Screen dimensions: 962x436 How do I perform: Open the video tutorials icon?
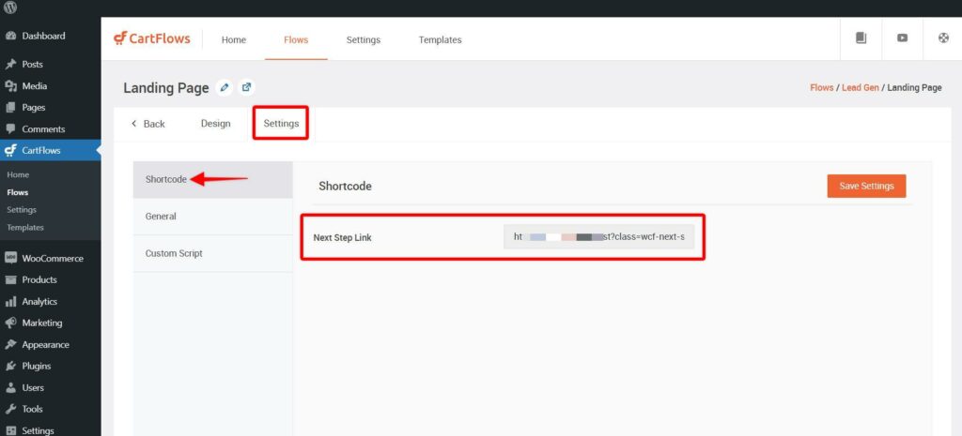902,38
